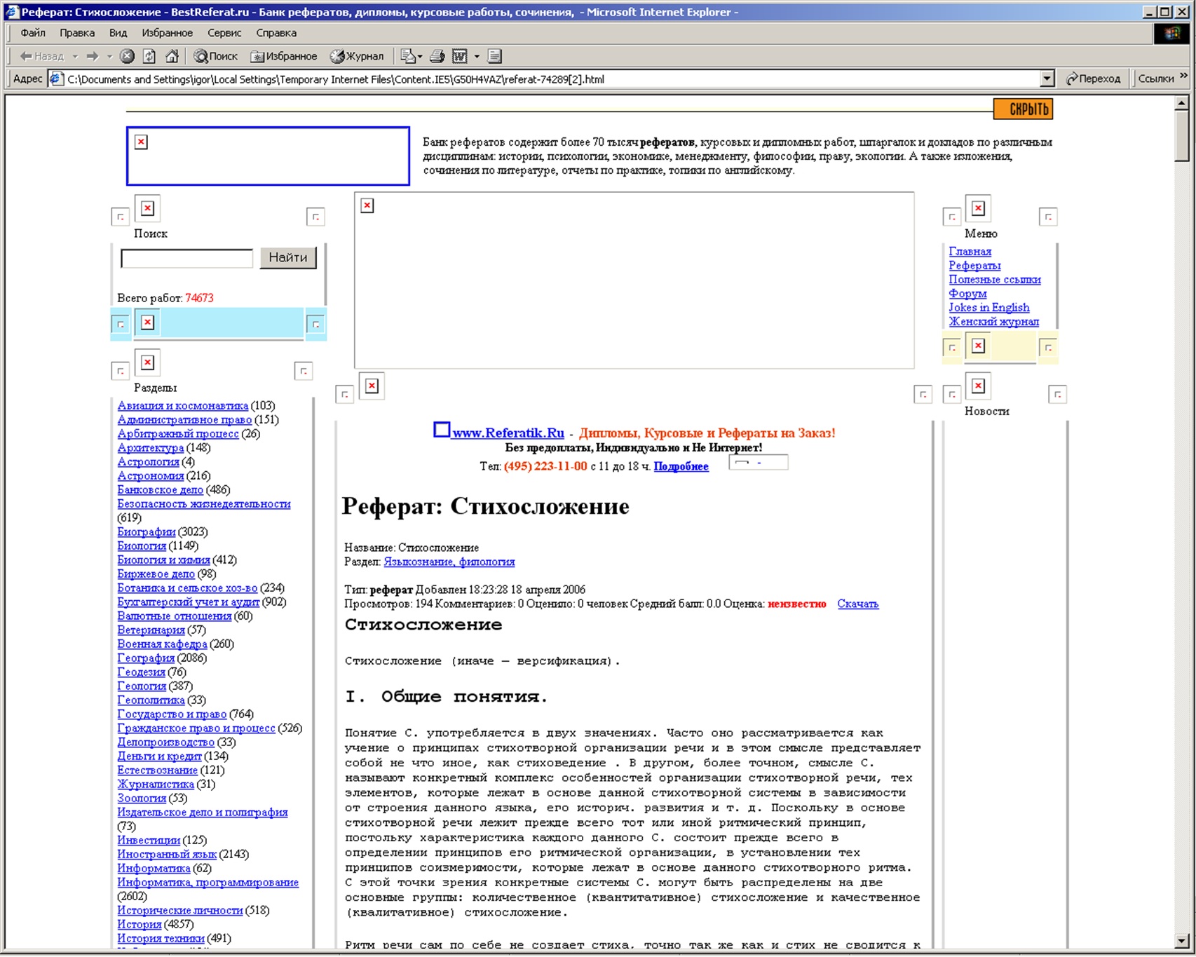Open the address bar dropdown arrow
The width and height of the screenshot is (1196, 957).
coord(1047,79)
